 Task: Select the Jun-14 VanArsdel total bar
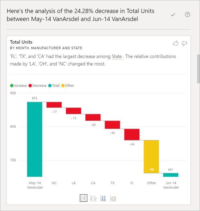click(x=171, y=175)
